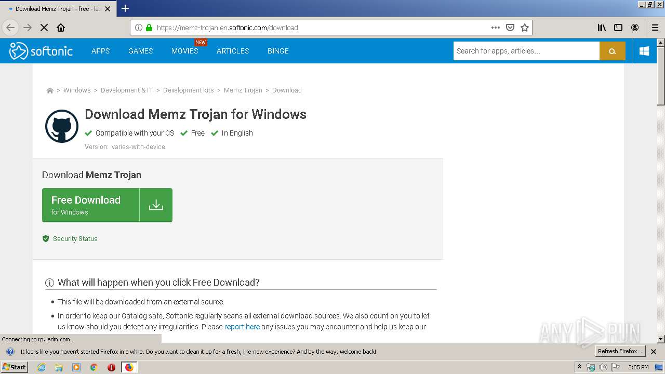Click the Windows breadcrumb link

tap(77, 90)
